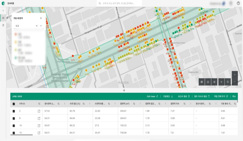Click the horizontal scrollbar under the table
The width and height of the screenshot is (243, 141).
point(22,135)
